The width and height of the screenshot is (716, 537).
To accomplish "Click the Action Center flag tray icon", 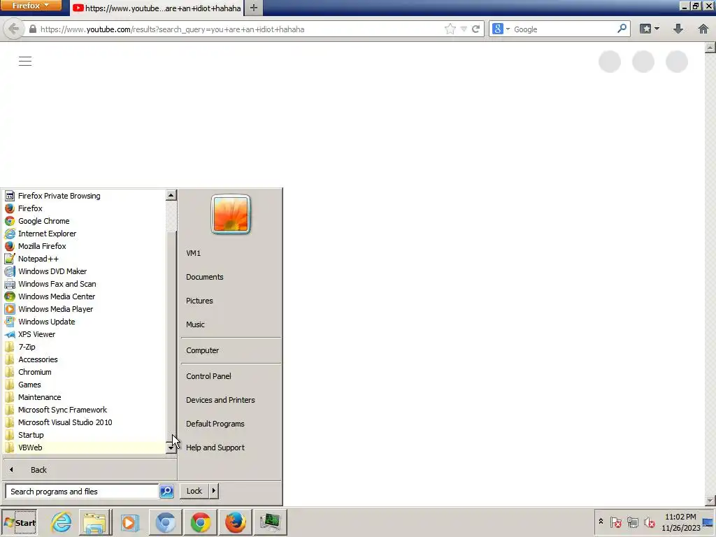I will coord(615,522).
